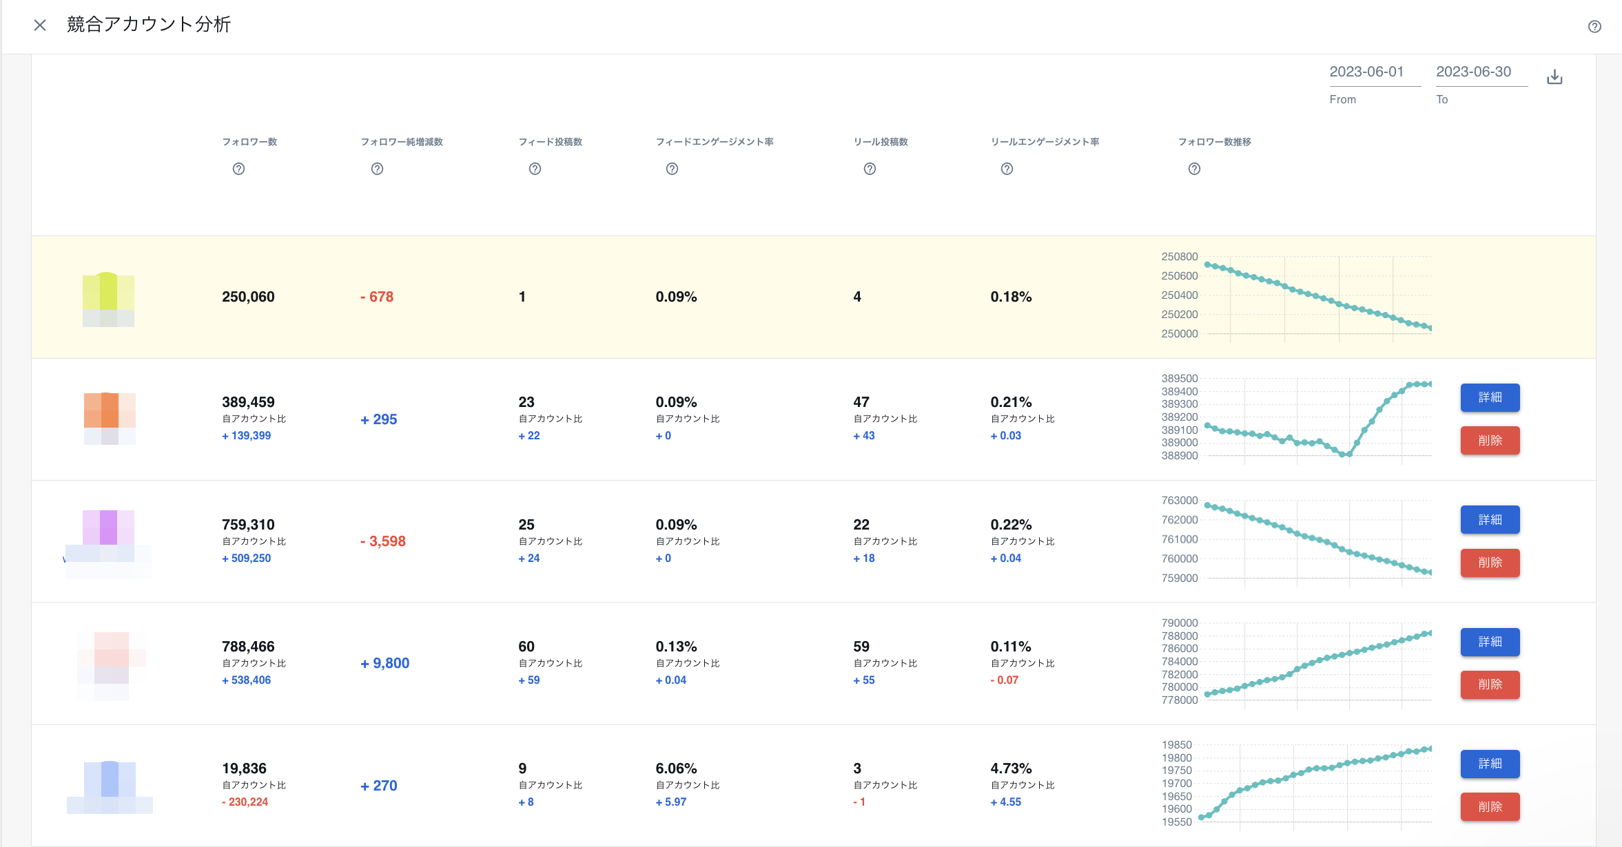The height and width of the screenshot is (847, 1622).
Task: Close the 競合アカウント分析 panel
Action: point(40,25)
